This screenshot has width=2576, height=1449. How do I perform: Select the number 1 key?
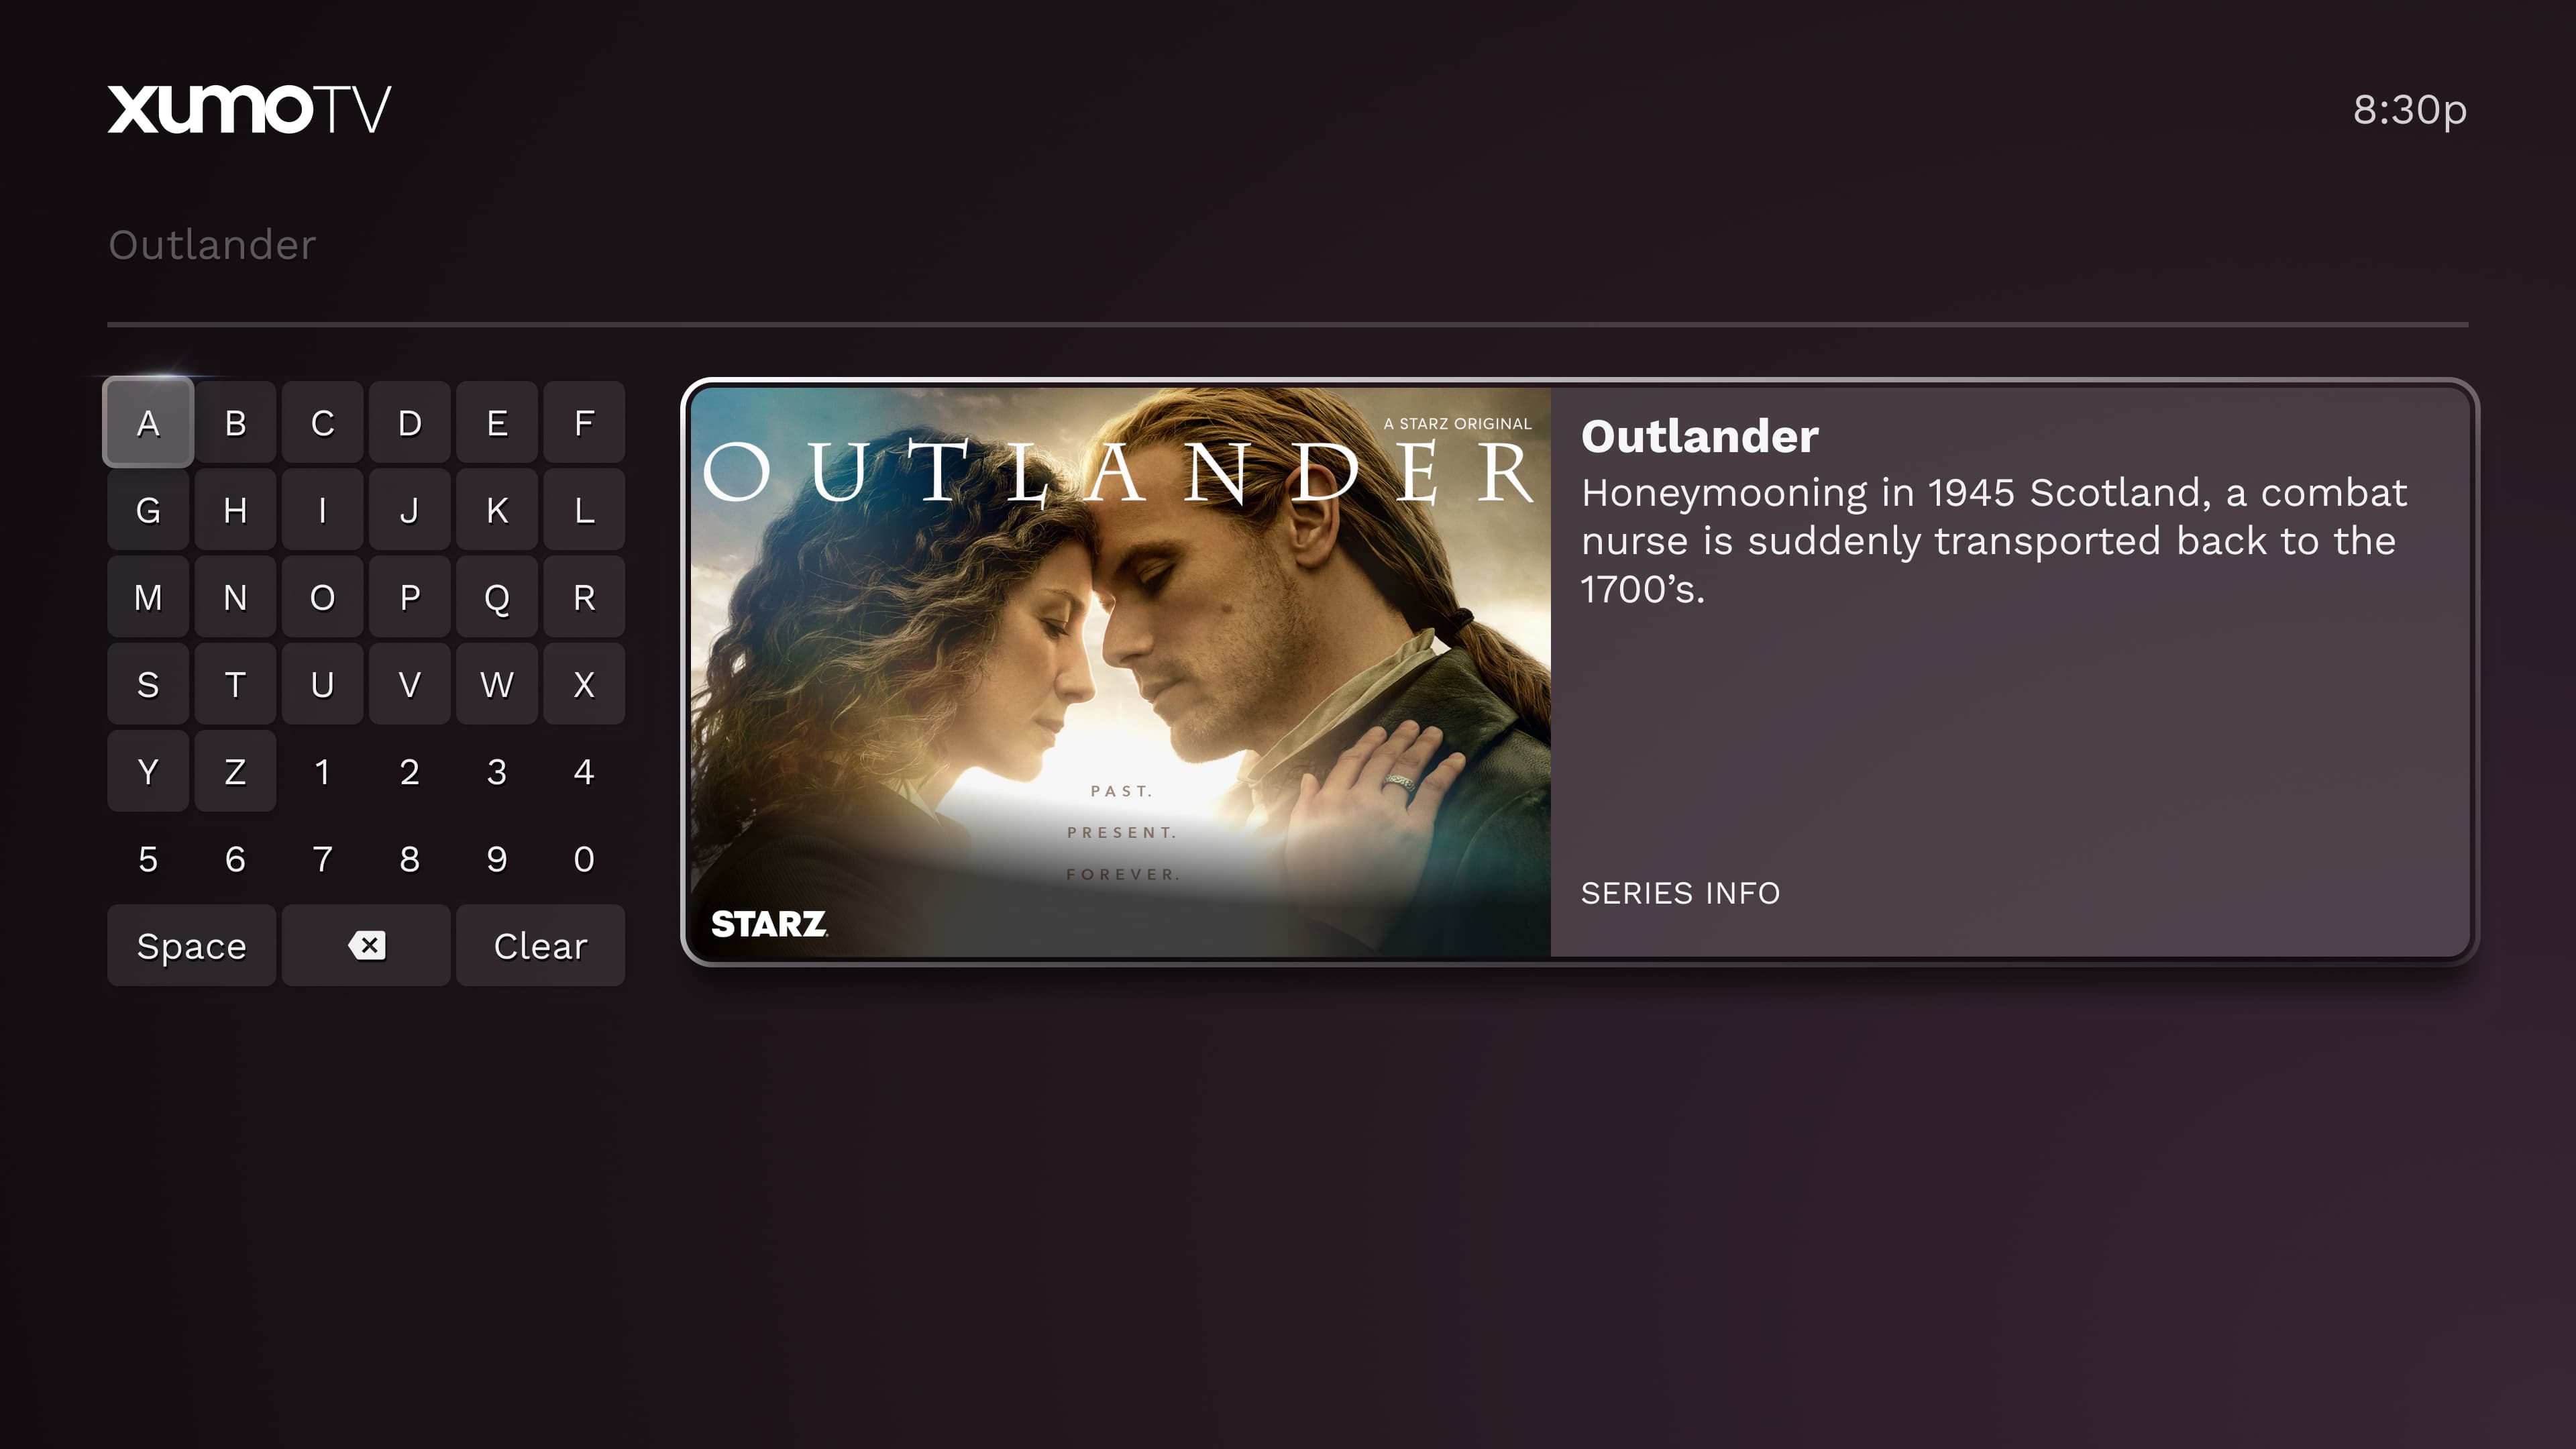coord(322,771)
